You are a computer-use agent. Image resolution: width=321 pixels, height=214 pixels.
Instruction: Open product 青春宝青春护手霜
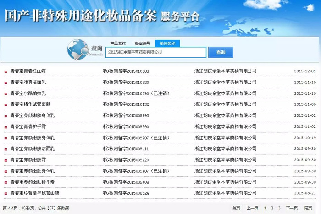[28, 126]
